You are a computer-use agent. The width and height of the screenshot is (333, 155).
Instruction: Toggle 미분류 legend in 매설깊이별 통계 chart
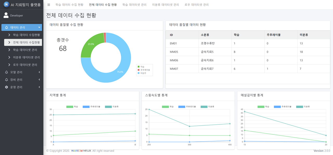click(303, 107)
